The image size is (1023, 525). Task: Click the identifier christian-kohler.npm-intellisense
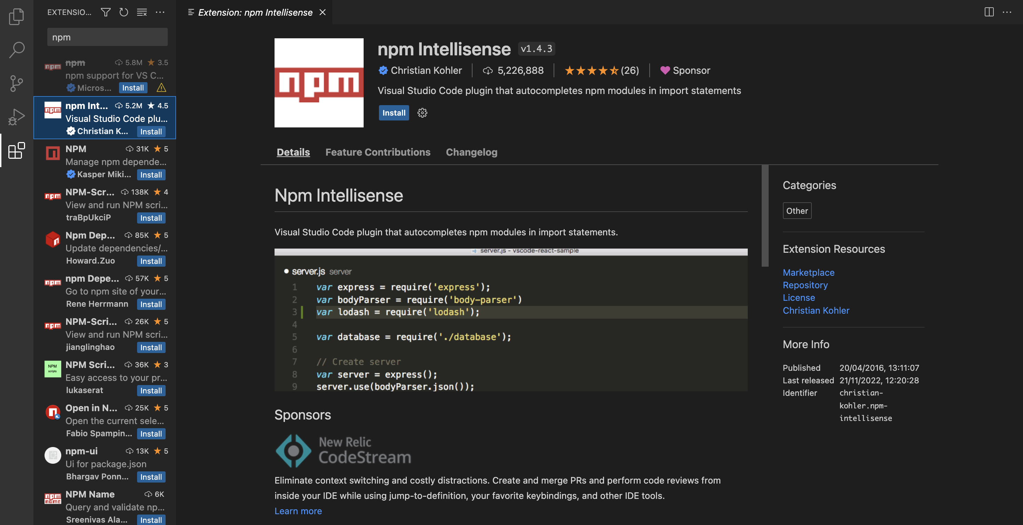pos(865,405)
